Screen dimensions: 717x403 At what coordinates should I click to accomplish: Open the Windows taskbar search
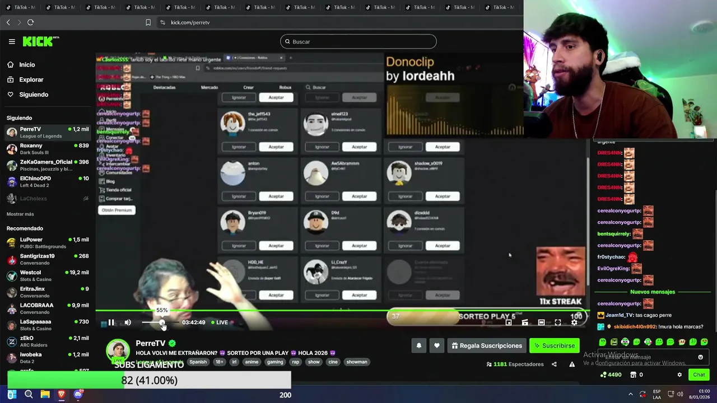(29, 395)
